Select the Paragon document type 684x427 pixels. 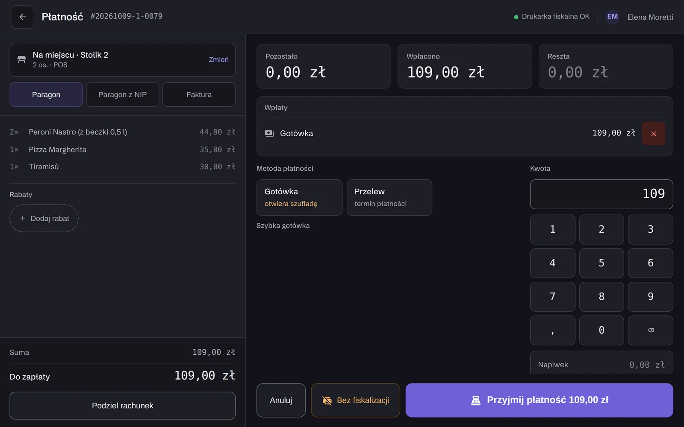(46, 94)
